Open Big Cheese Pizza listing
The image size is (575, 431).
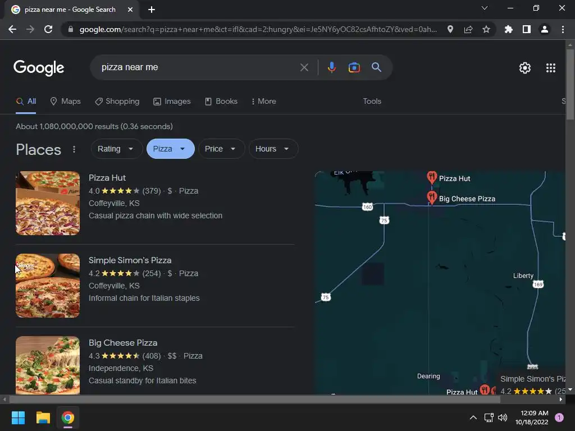coord(123,343)
